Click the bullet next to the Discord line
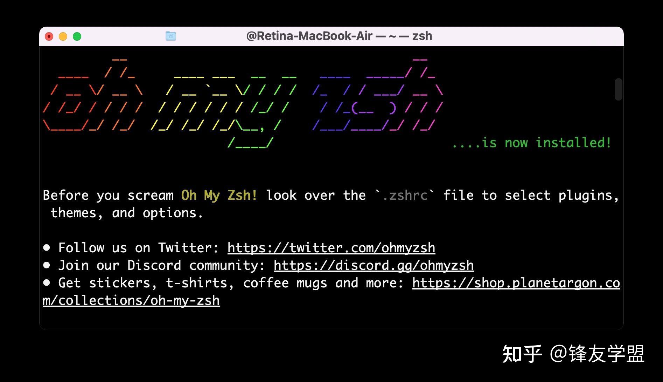Viewport: 663px width, 382px height. [46, 265]
